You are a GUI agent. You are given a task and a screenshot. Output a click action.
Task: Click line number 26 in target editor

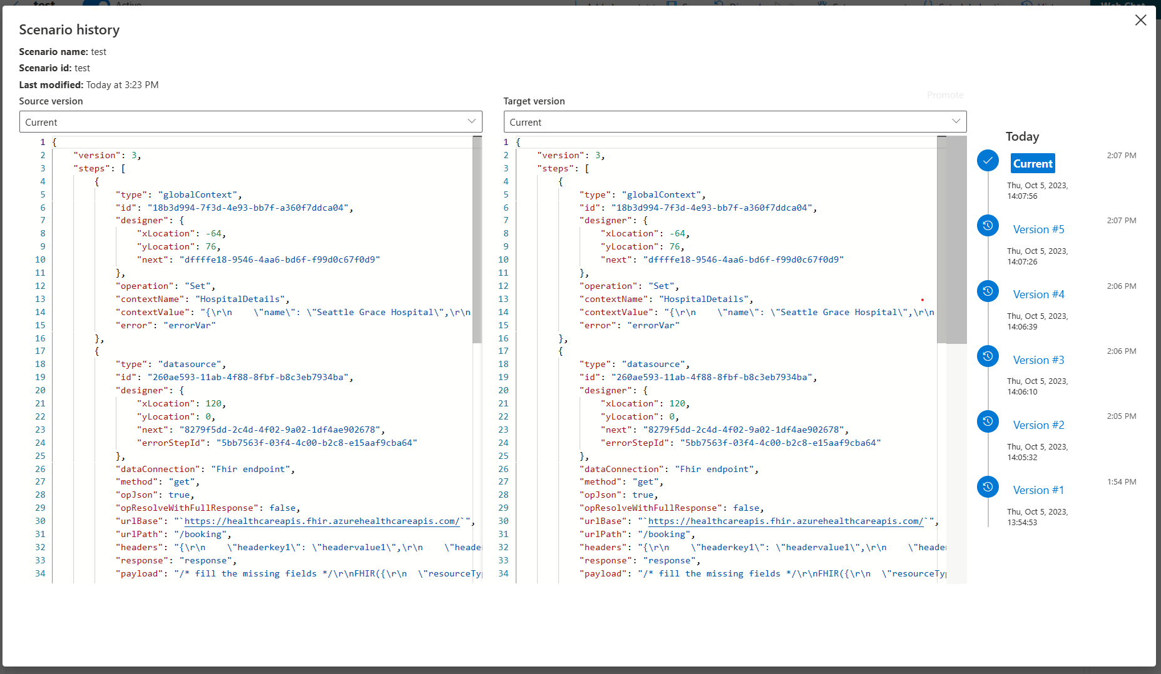pyautogui.click(x=503, y=469)
